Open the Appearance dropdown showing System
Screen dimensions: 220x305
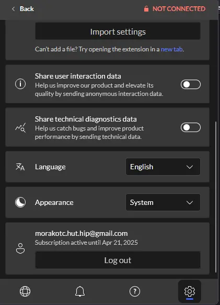click(163, 202)
